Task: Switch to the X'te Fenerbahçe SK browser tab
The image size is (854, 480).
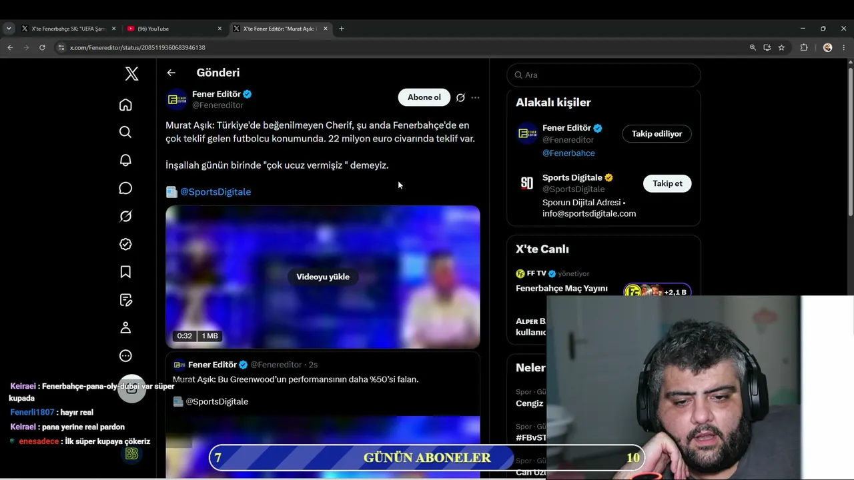Action: (x=67, y=29)
